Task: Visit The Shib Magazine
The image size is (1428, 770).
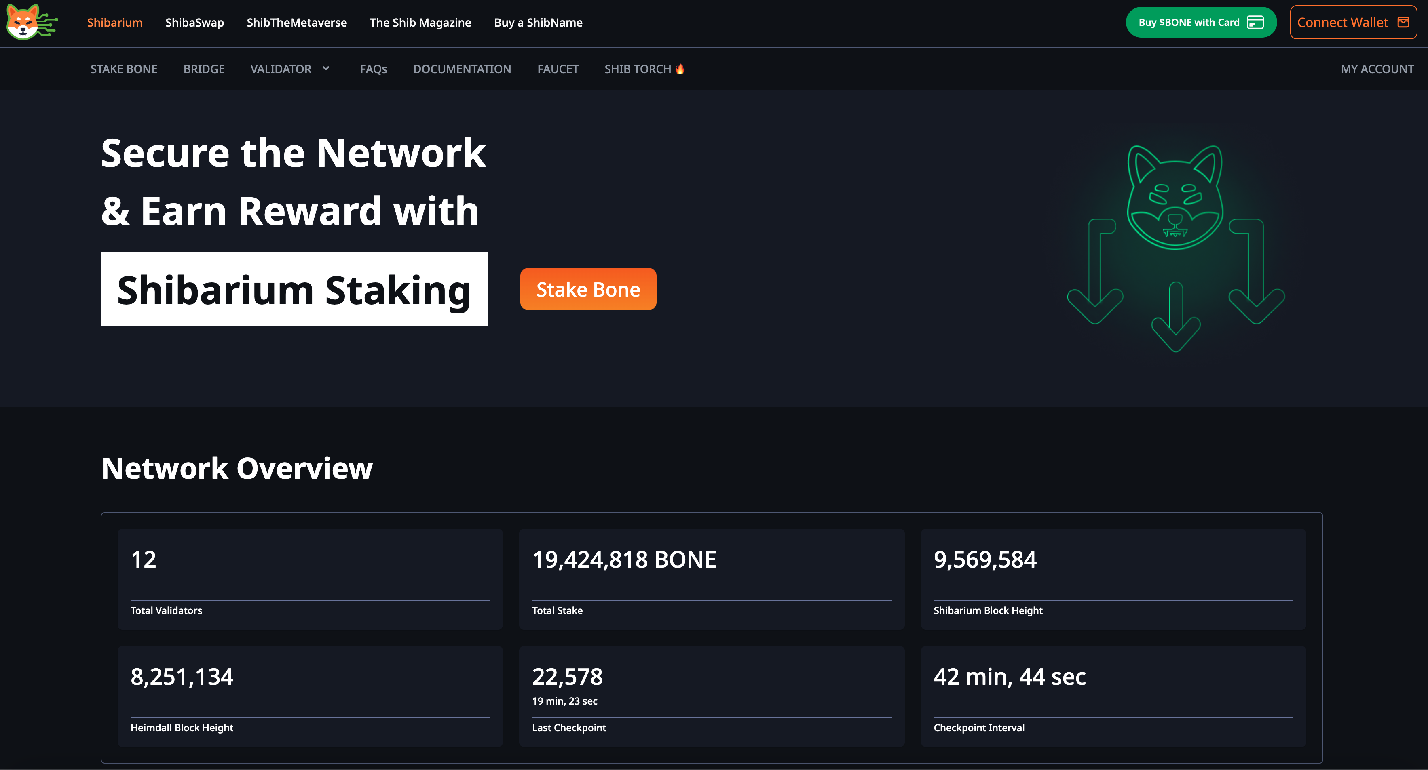Action: coord(420,22)
